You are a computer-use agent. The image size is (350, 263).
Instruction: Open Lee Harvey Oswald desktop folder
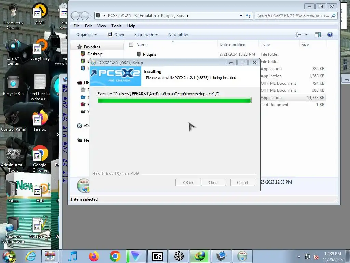(x=13, y=16)
